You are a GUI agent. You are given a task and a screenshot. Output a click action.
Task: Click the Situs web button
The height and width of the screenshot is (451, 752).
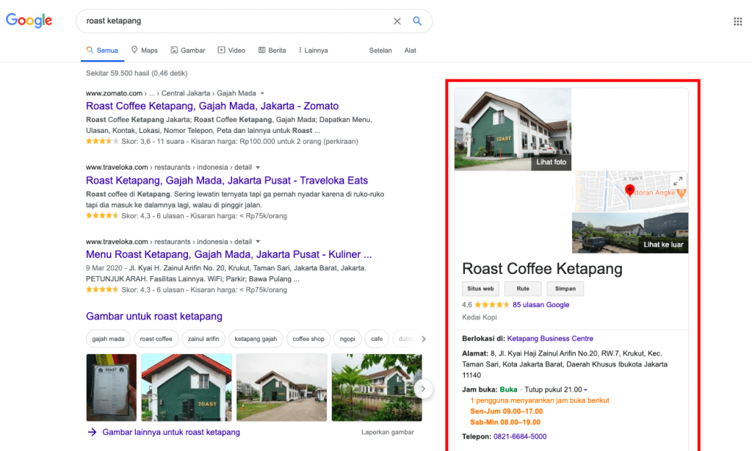coord(480,289)
